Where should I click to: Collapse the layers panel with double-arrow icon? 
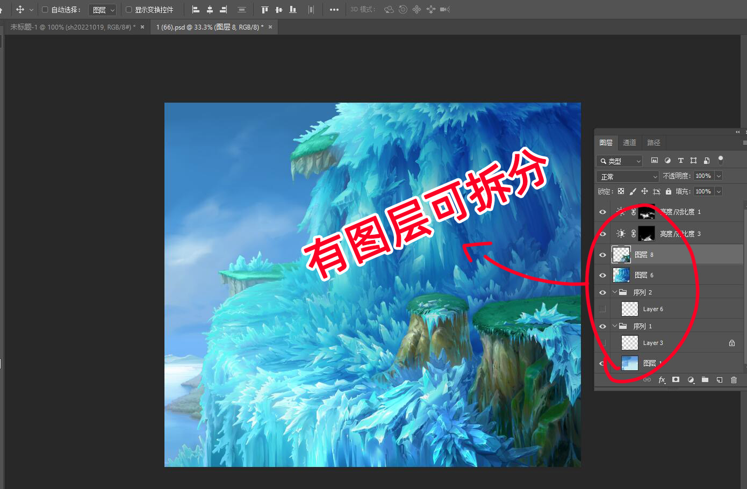click(737, 132)
